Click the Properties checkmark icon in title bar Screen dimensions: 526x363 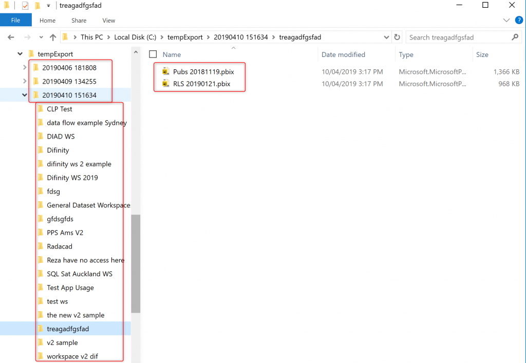click(25, 6)
